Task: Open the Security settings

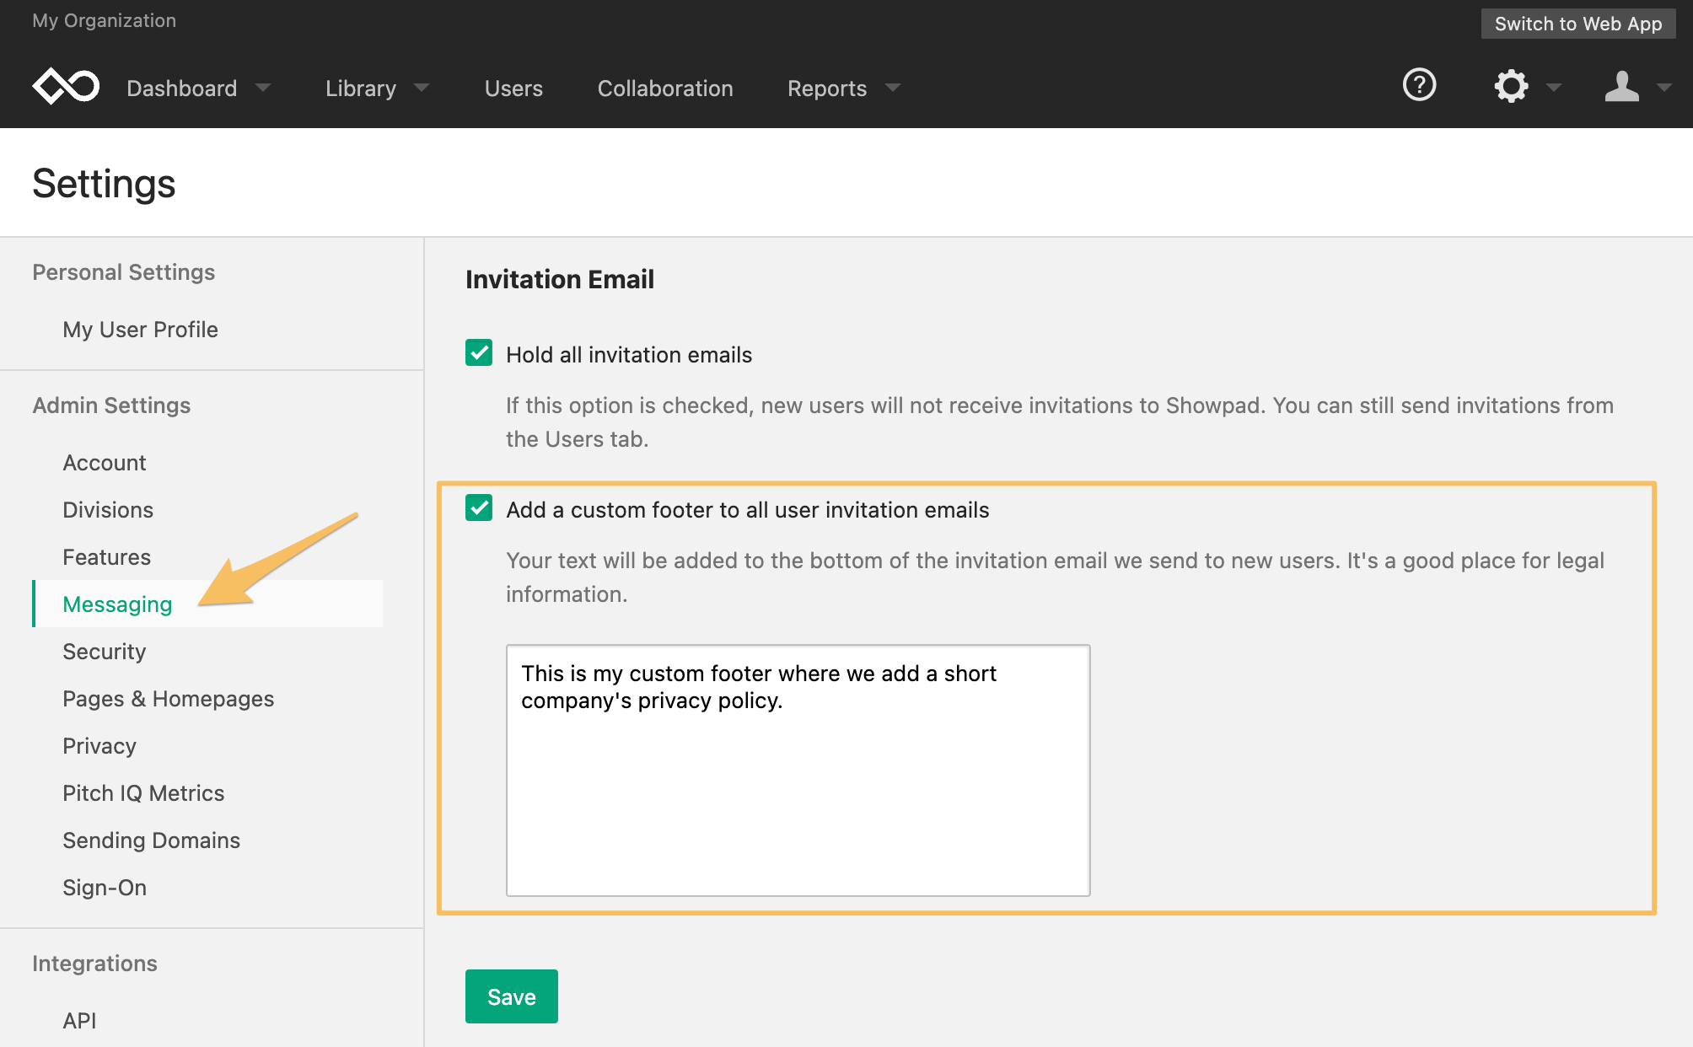Action: pos(104,652)
